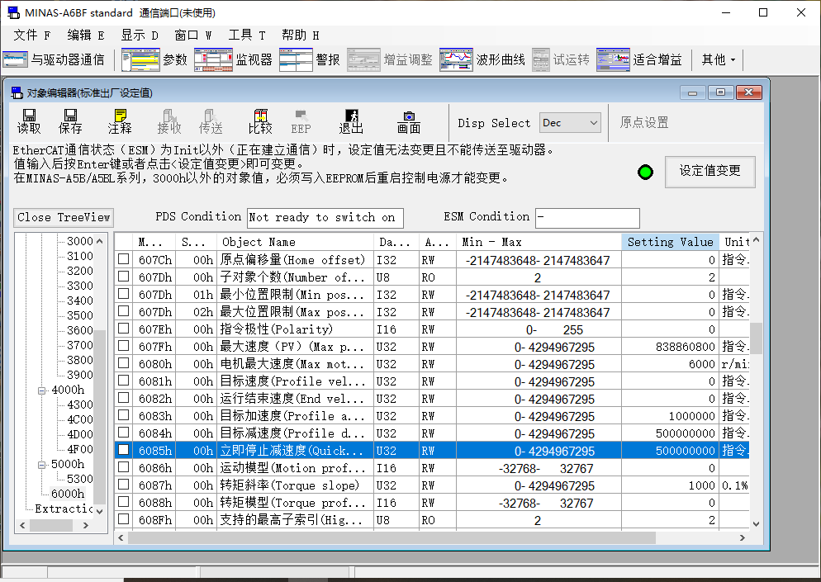This screenshot has width=821, height=582.
Task: Collapse the 4000h tree node
Action: tap(40, 390)
